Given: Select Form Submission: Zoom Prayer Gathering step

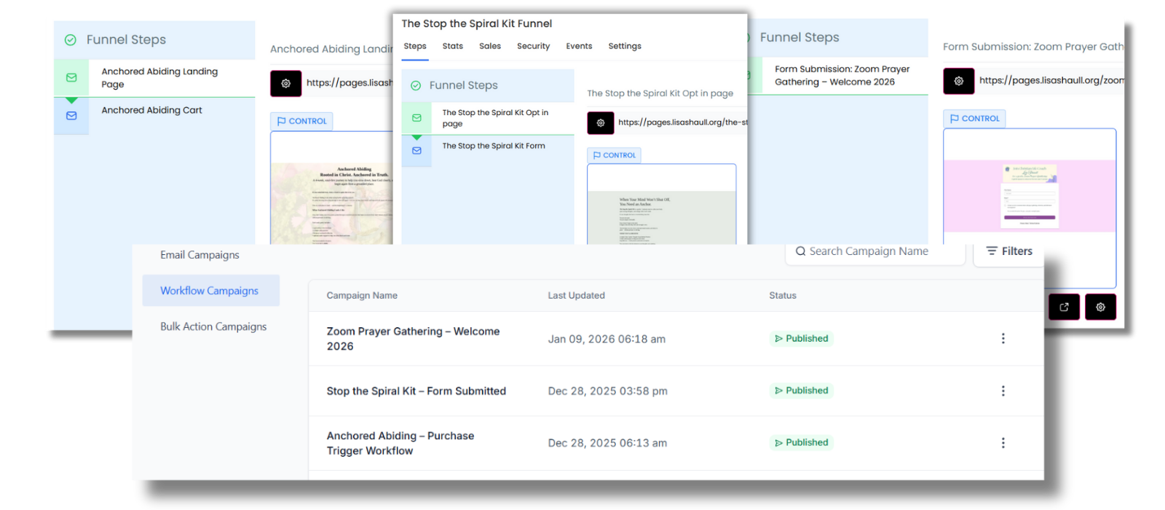Looking at the screenshot, I should pos(838,76).
